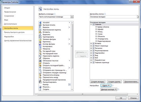The height and width of the screenshot is (102, 141).
Task: Select the Отменить undo icon
Action: (x=40, y=68)
